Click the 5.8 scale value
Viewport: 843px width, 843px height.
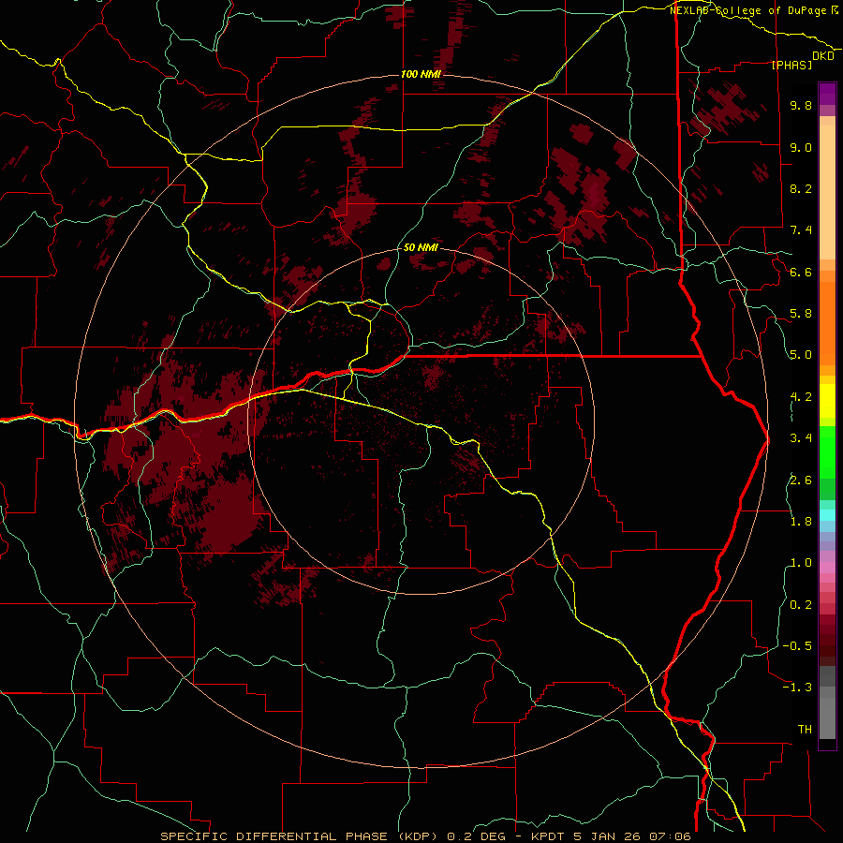click(x=801, y=314)
